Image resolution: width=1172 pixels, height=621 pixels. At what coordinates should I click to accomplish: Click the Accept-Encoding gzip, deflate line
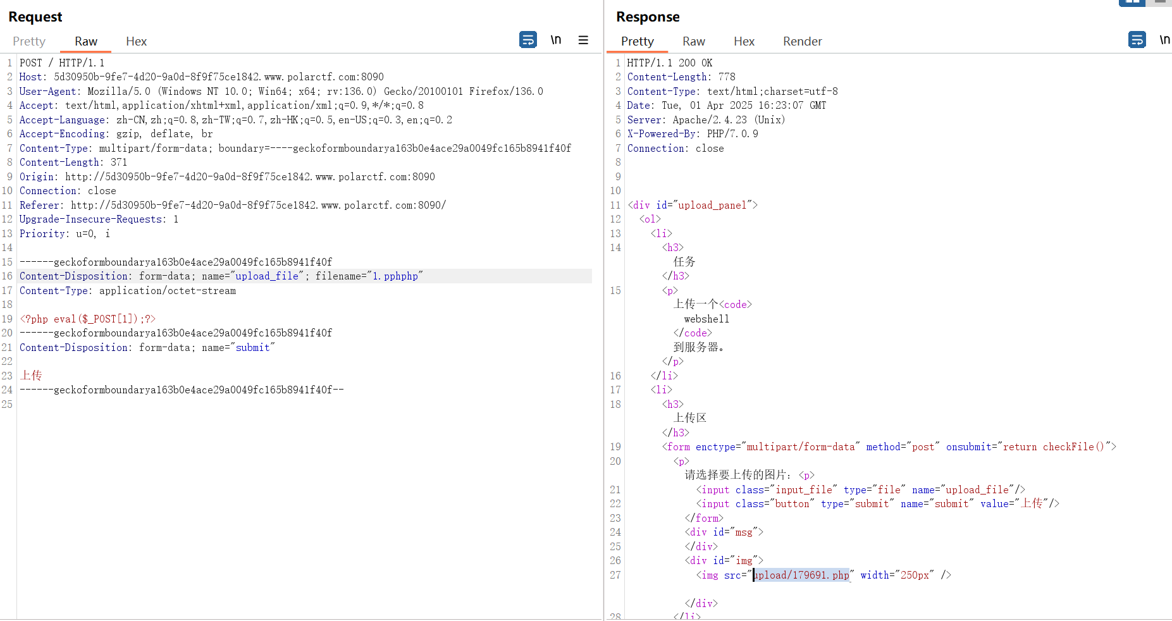tap(116, 134)
